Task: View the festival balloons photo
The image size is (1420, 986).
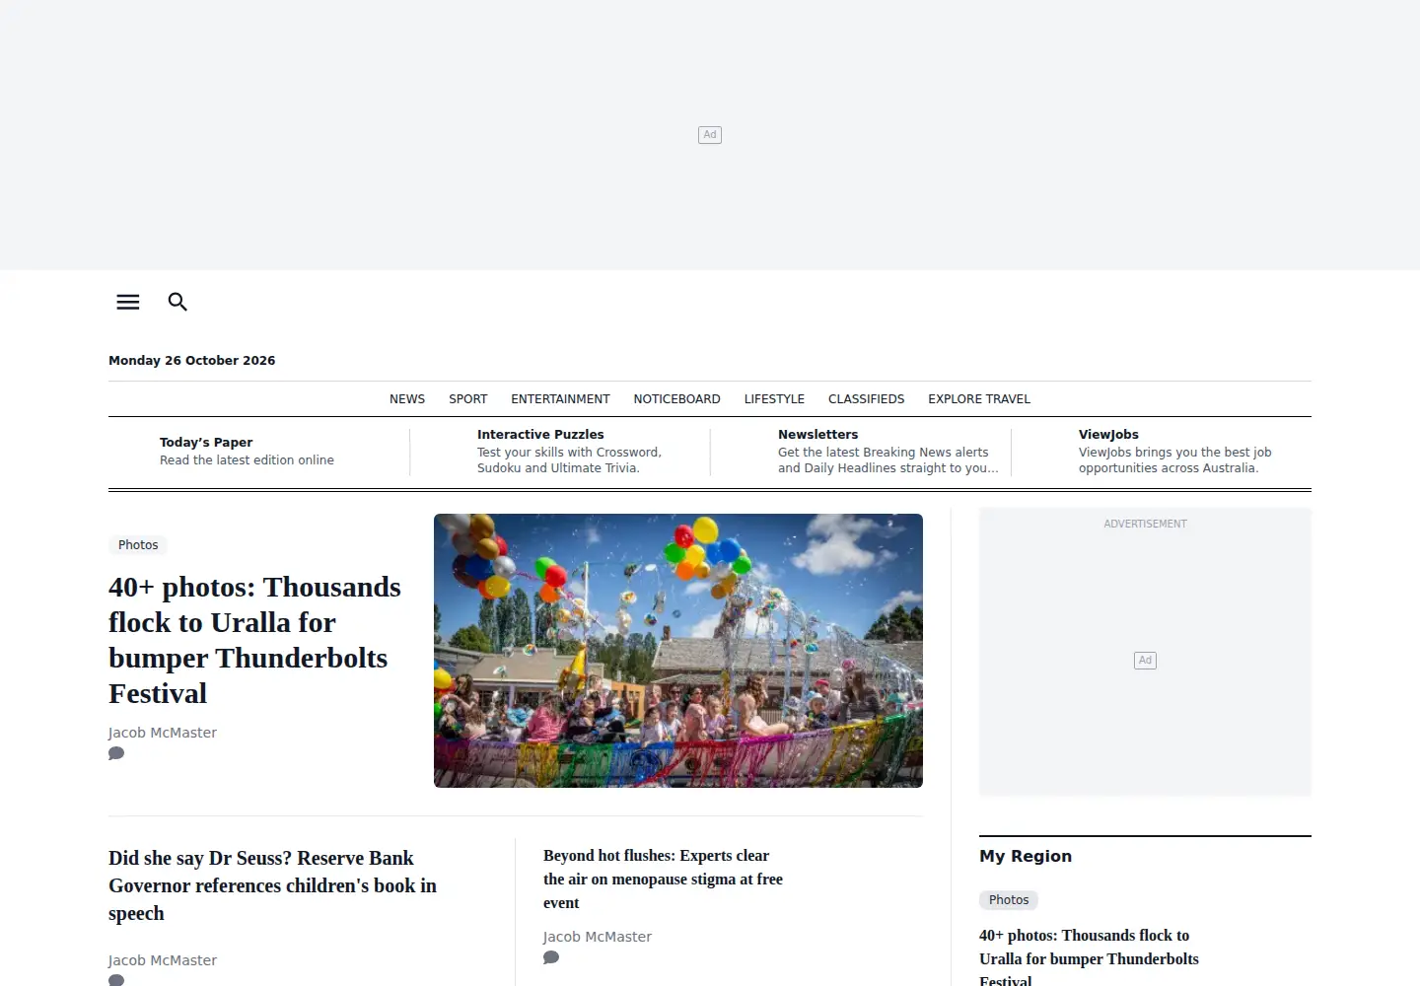Action: click(678, 651)
